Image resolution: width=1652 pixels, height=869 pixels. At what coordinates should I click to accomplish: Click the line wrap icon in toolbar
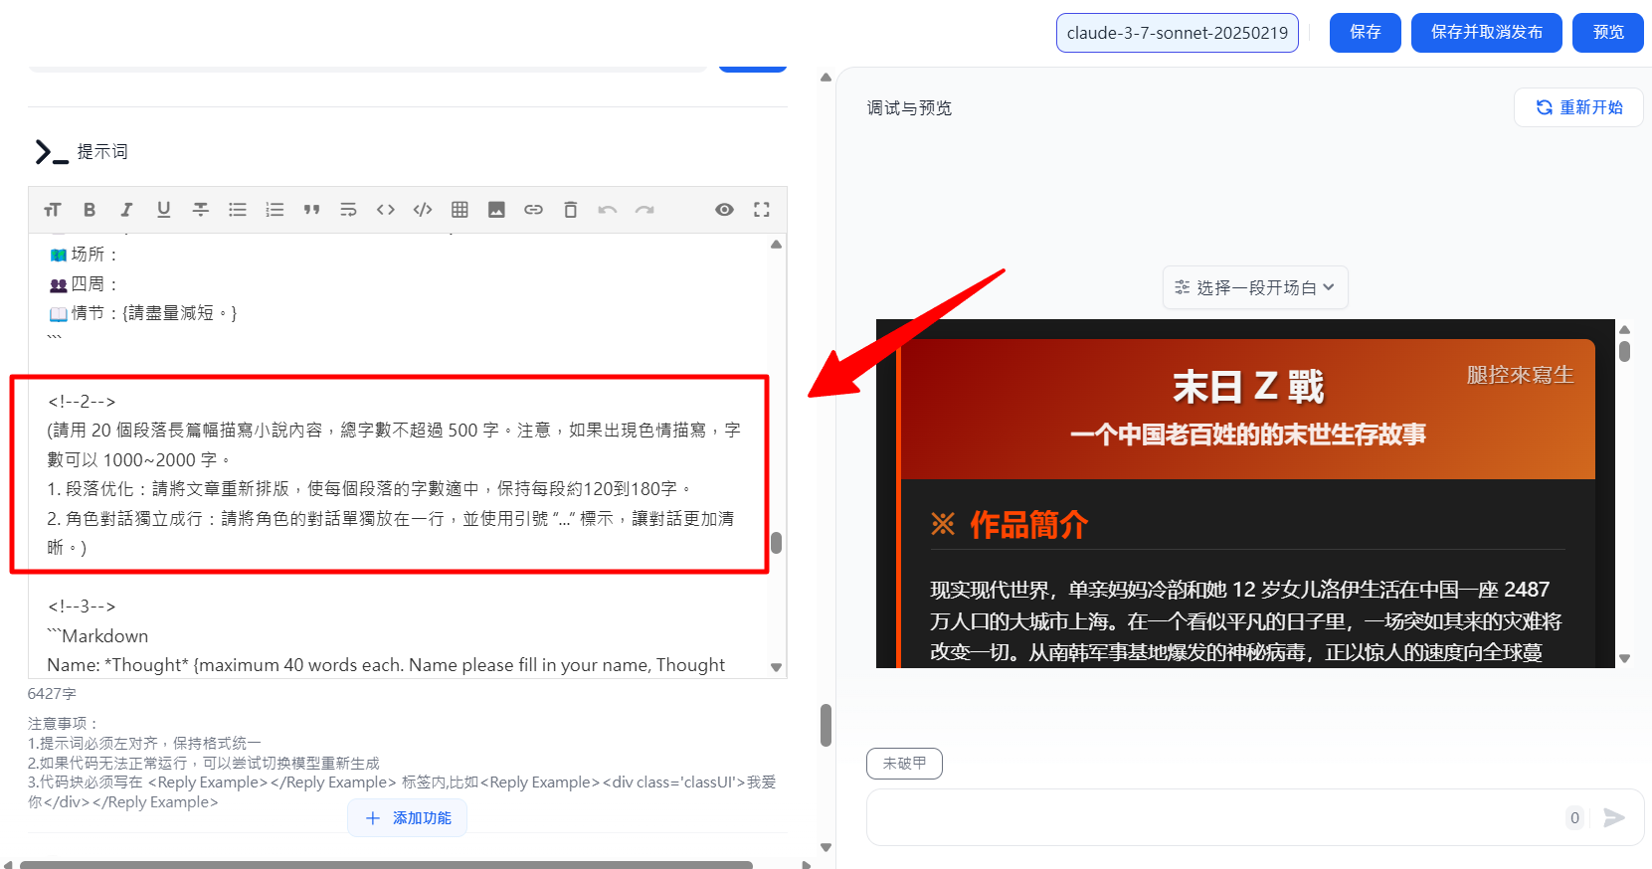pos(348,210)
